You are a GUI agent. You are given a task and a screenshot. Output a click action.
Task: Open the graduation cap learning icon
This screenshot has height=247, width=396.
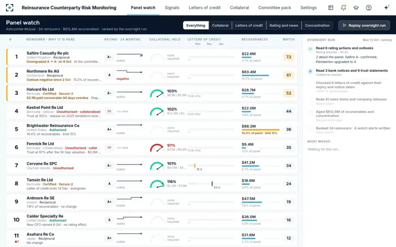(356, 8)
